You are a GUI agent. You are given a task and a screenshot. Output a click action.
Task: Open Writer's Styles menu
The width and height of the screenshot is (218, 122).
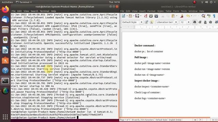pos(160,11)
